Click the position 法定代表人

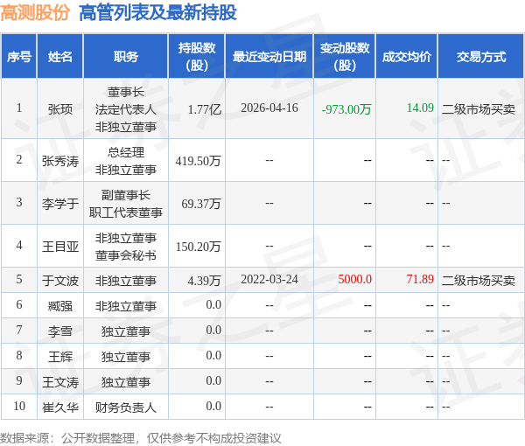tap(126, 109)
